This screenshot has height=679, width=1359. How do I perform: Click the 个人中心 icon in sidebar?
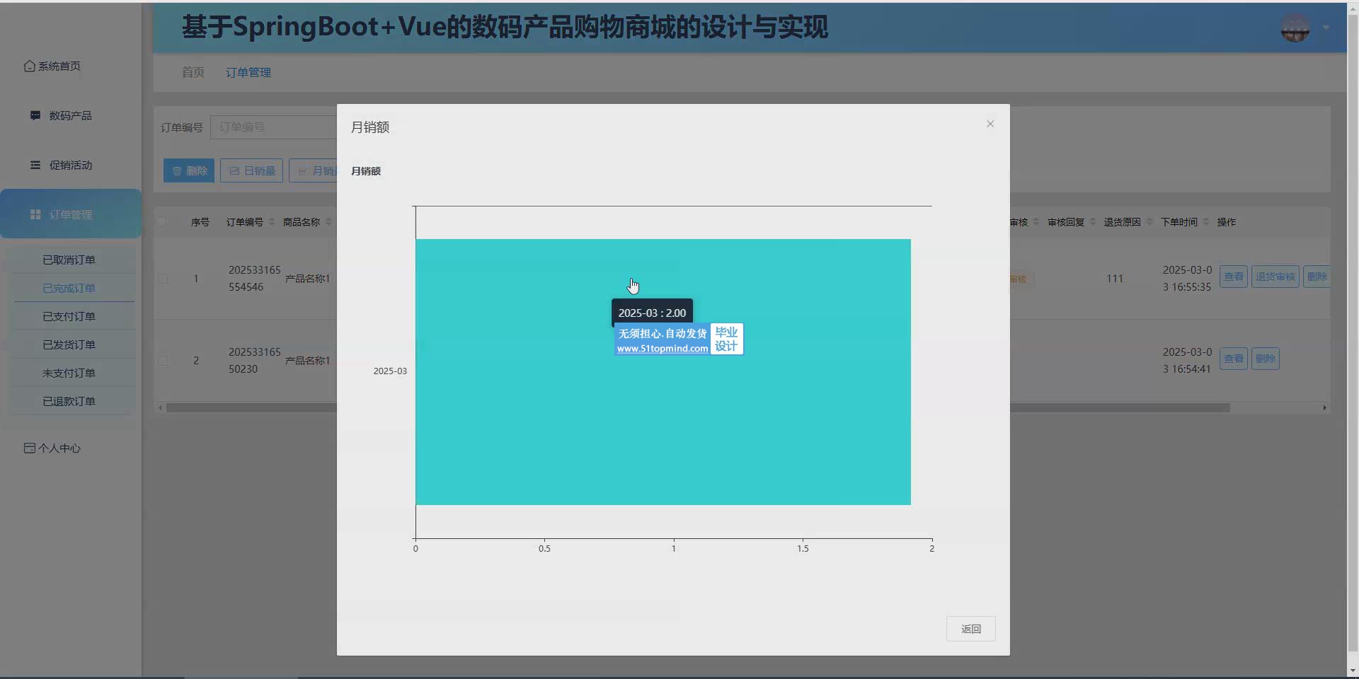pyautogui.click(x=29, y=448)
